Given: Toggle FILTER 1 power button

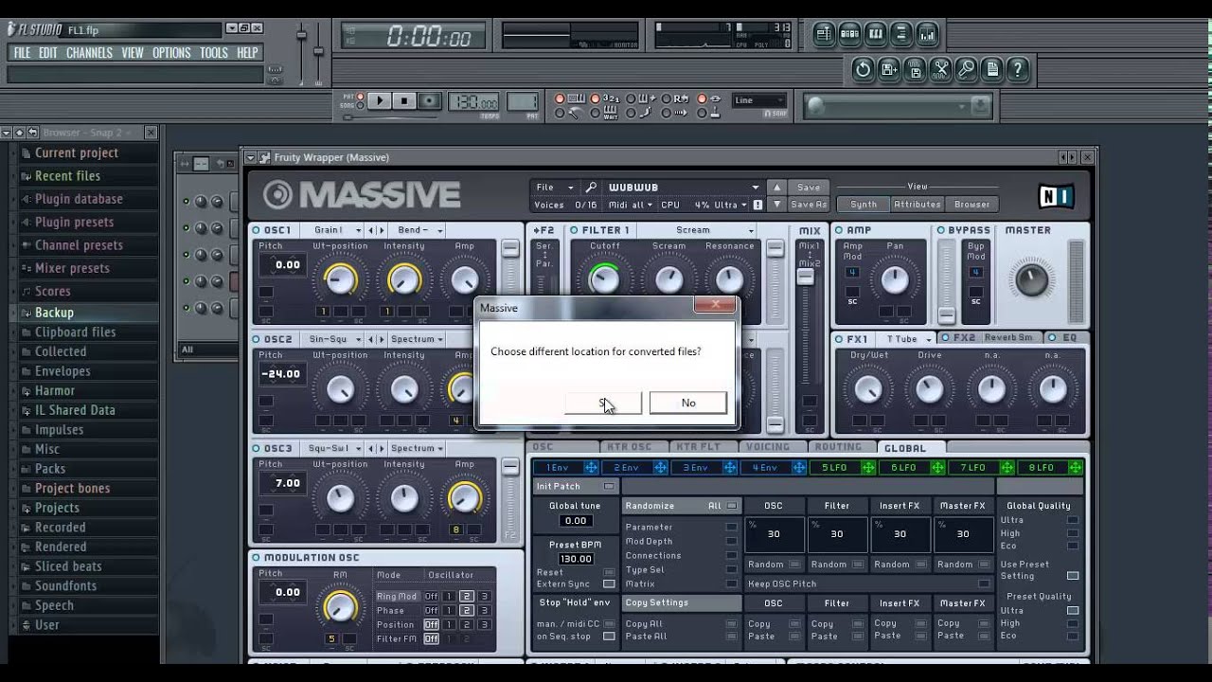Looking at the screenshot, I should 574,230.
